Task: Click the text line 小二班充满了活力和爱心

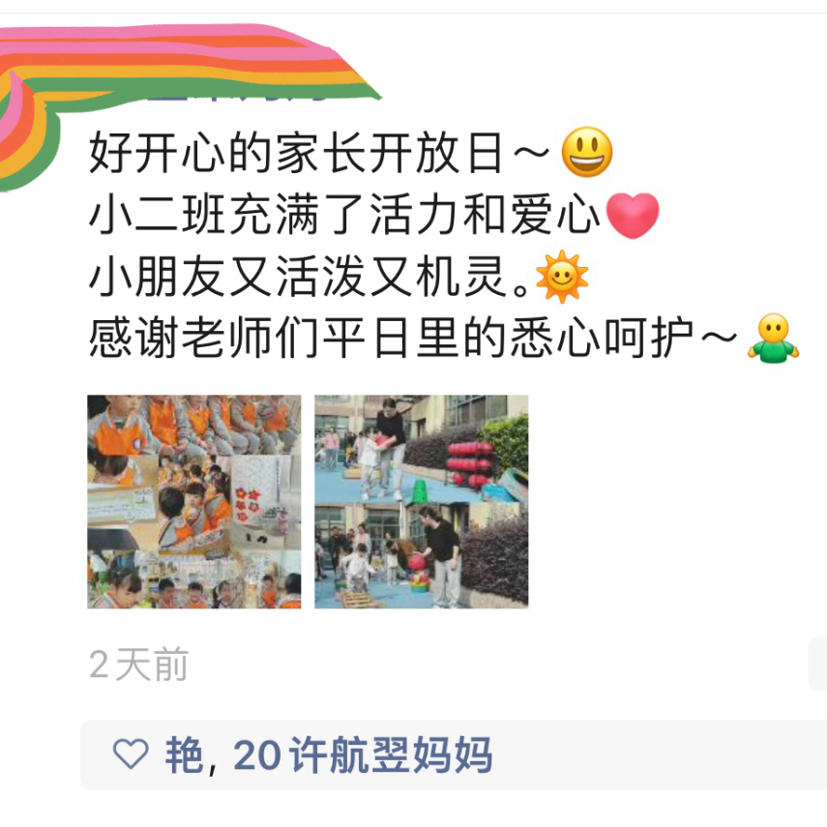Action: [x=344, y=215]
